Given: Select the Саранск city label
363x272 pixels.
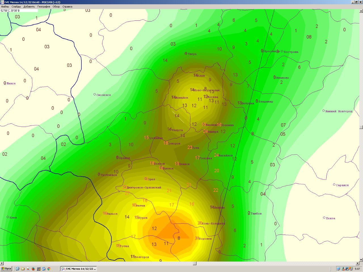Looking at the screenshot, I should pyautogui.click(x=342, y=185).
